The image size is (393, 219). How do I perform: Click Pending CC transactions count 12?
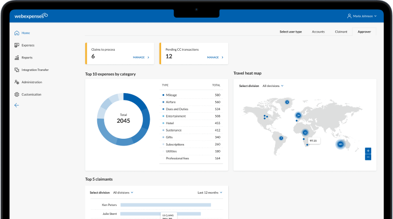(x=169, y=56)
